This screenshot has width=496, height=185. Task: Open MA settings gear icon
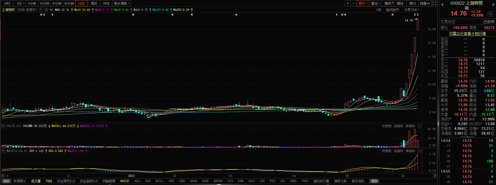pos(46,10)
